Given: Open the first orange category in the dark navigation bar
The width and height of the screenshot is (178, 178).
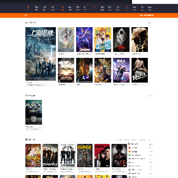Looking at the screenshot, I should coord(28,8).
